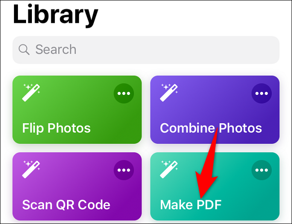Click the magic wand icon on Combine Photos
Image resolution: width=292 pixels, height=224 pixels.
(x=169, y=93)
